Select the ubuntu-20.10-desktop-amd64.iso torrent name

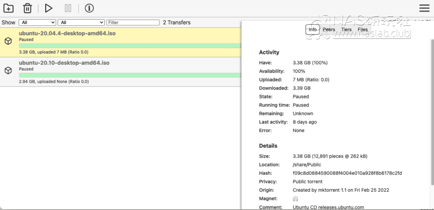point(64,63)
